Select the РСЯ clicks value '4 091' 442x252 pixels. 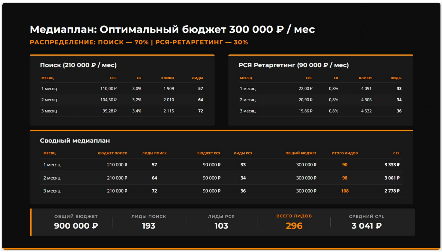pyautogui.click(x=366, y=88)
